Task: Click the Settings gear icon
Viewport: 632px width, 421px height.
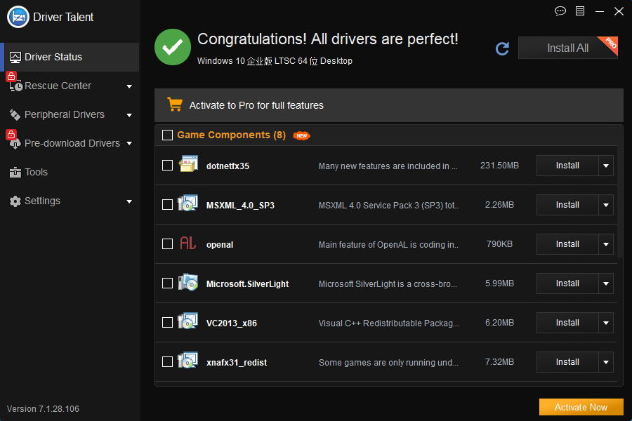Action: click(x=15, y=201)
